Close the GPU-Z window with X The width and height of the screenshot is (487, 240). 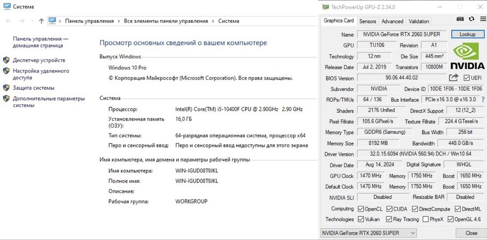[480, 7]
